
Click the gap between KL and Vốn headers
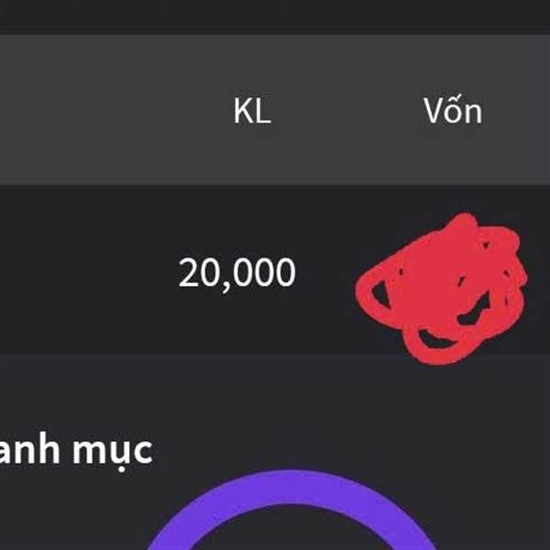click(347, 111)
